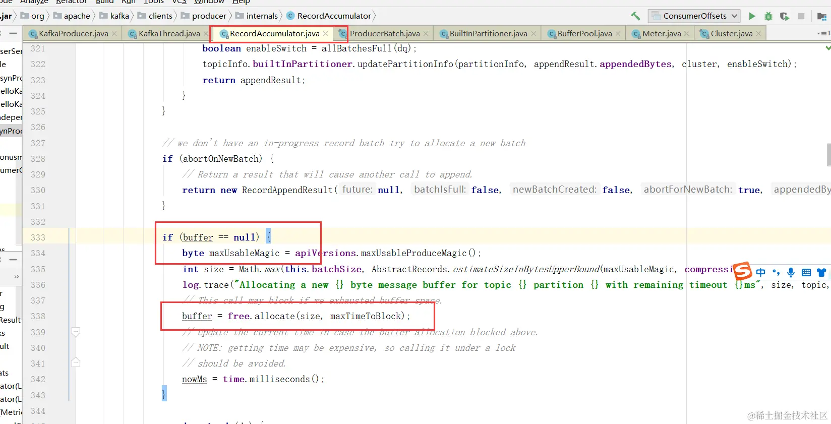Close the Cluster.java tab
831x424 pixels.
[x=759, y=34]
